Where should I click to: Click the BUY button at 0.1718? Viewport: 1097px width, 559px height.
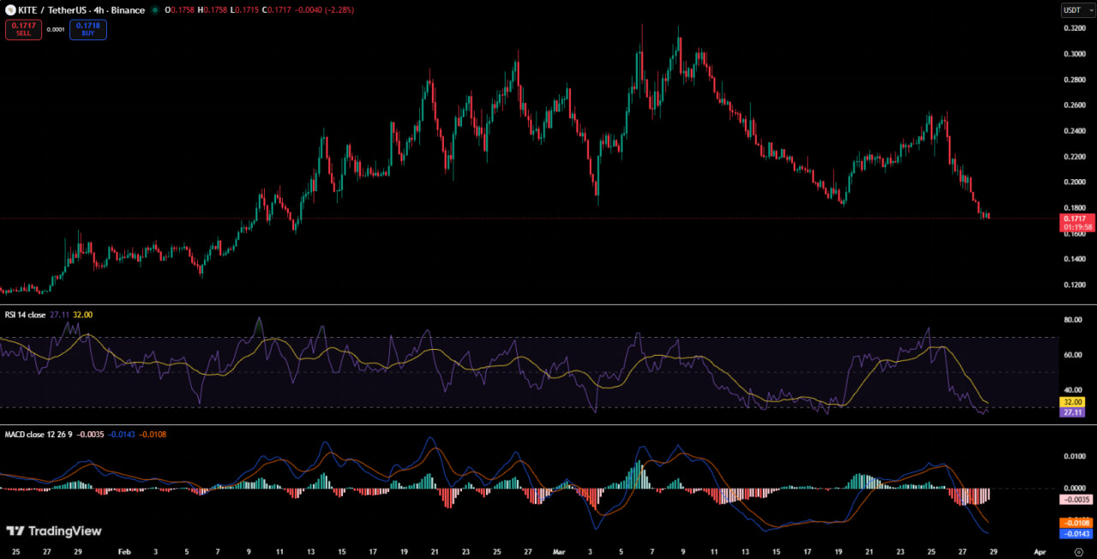click(x=88, y=30)
